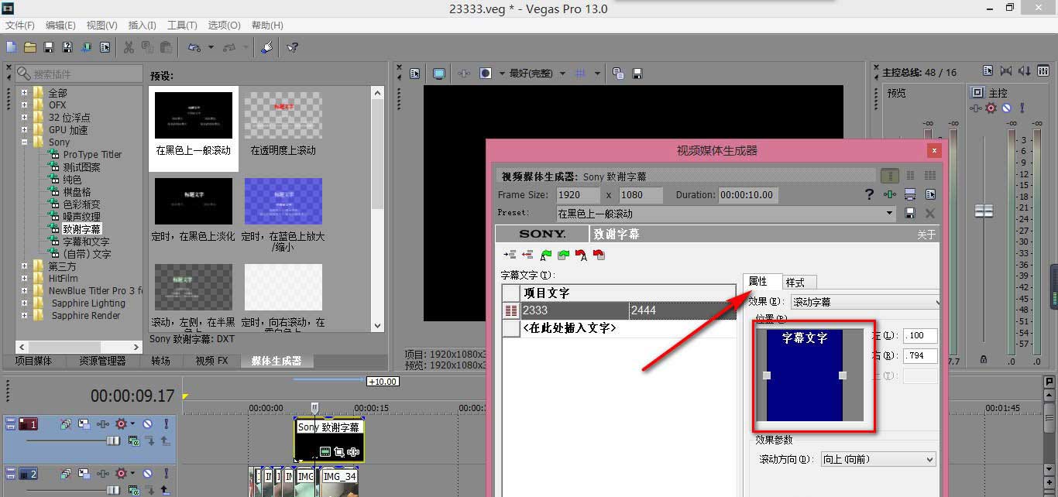The image size is (1058, 497).
Task: Open the 效果 dropdown showing 滚动字幕
Action: [x=864, y=302]
